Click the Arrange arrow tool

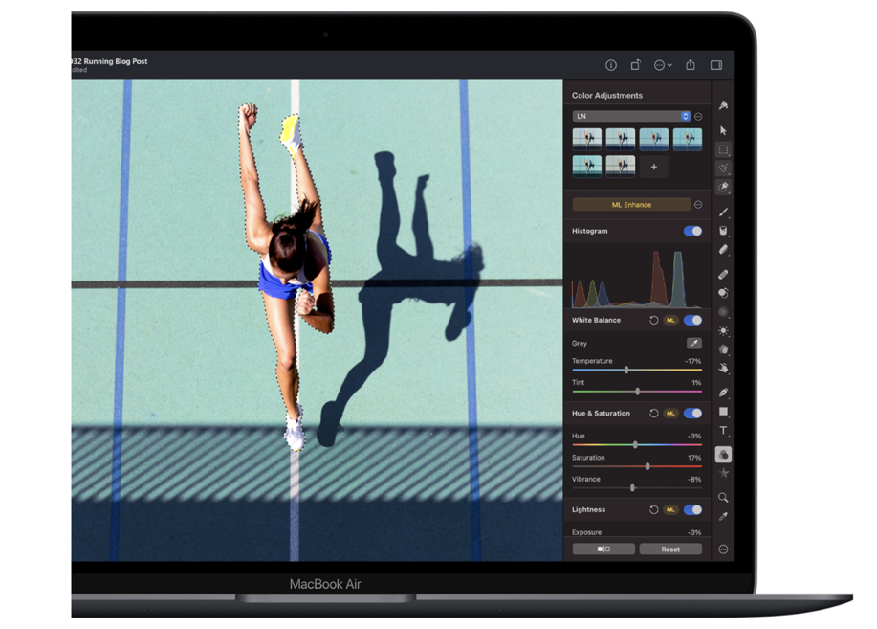pyautogui.click(x=723, y=130)
